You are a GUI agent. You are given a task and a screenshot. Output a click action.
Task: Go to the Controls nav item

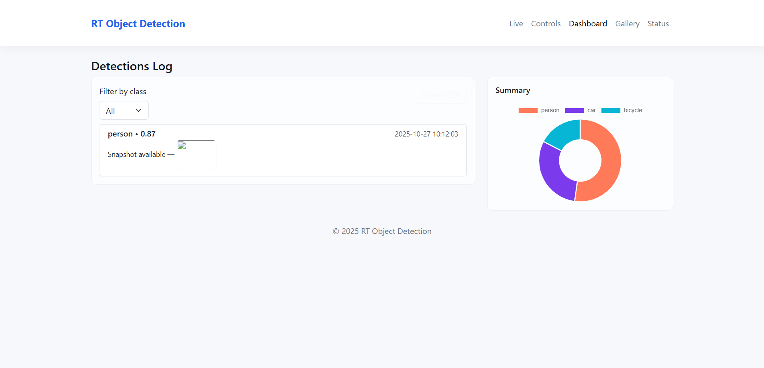(x=546, y=24)
